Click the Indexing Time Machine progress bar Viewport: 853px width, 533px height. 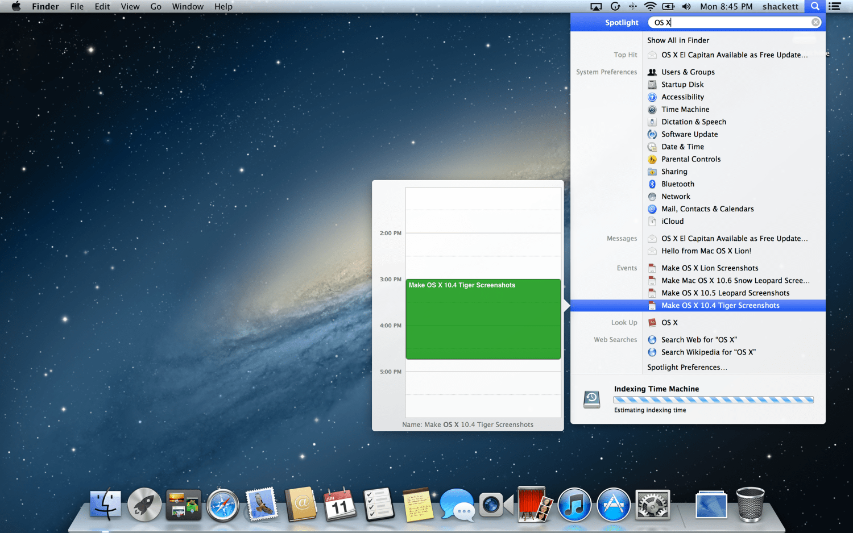coord(713,399)
